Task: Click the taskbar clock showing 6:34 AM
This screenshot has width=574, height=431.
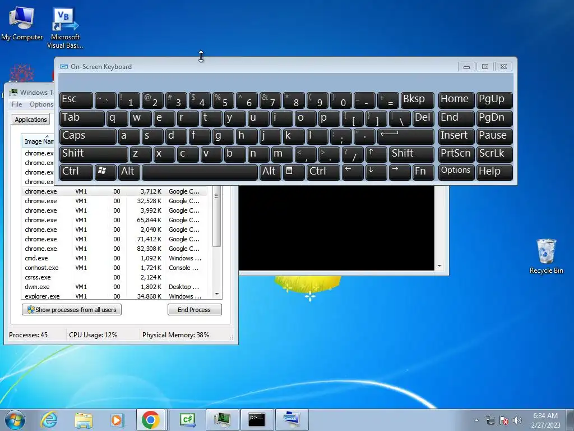Action: pos(545,420)
